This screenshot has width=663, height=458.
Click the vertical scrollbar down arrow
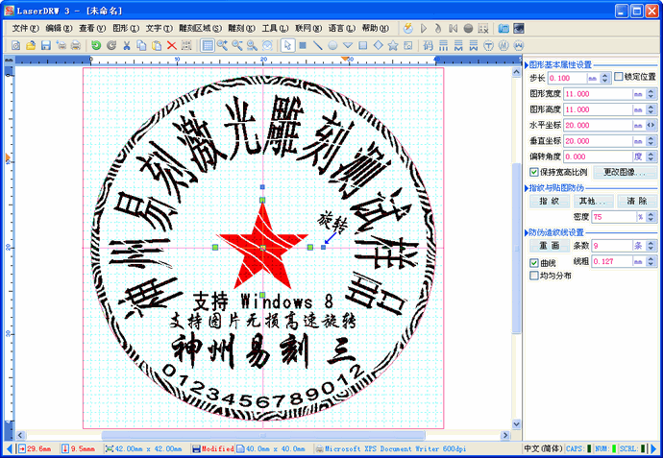(517, 423)
